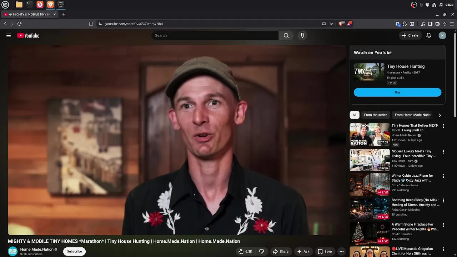The image size is (457, 257).
Task: Toggle the browser sidebar panel
Action: [x=430, y=24]
